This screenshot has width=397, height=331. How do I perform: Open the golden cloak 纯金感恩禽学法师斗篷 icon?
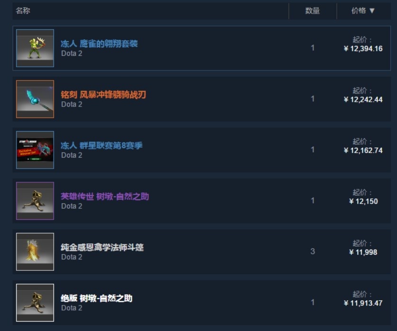pyautogui.click(x=35, y=252)
